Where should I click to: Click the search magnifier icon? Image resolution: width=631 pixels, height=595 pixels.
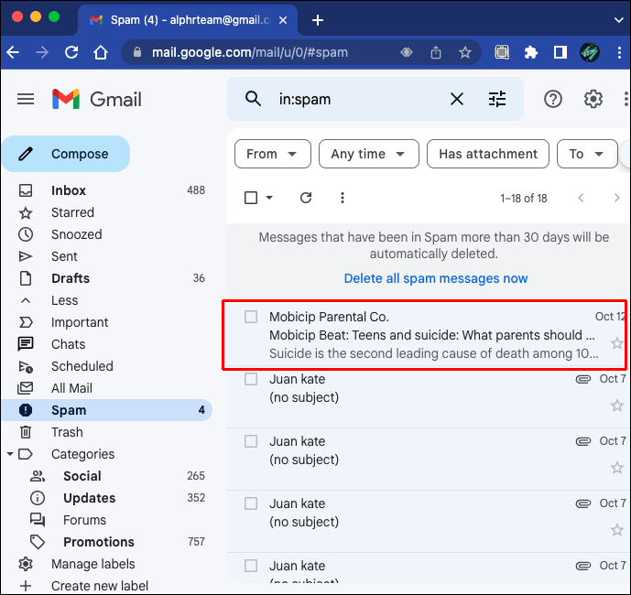tap(253, 99)
